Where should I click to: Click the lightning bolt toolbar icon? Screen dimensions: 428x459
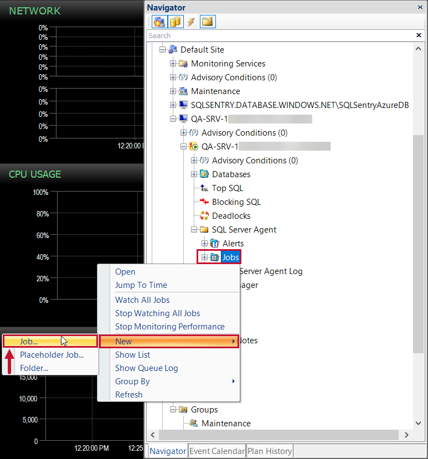point(191,22)
